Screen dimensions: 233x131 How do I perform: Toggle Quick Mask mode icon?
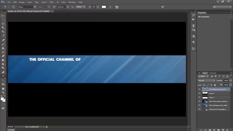3,104
